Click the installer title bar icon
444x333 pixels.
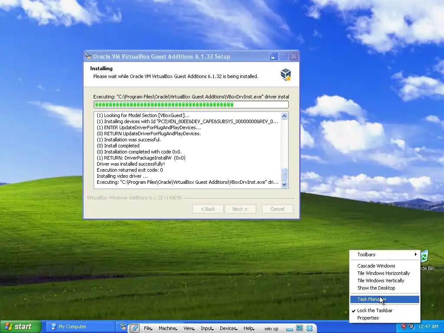88,56
